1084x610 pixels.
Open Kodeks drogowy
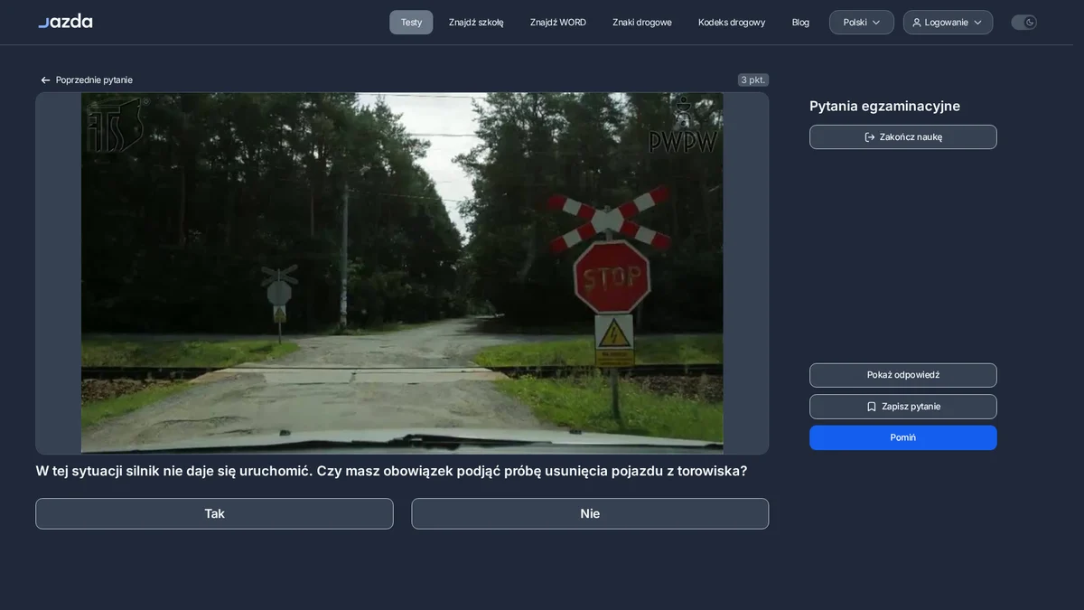[x=732, y=23]
